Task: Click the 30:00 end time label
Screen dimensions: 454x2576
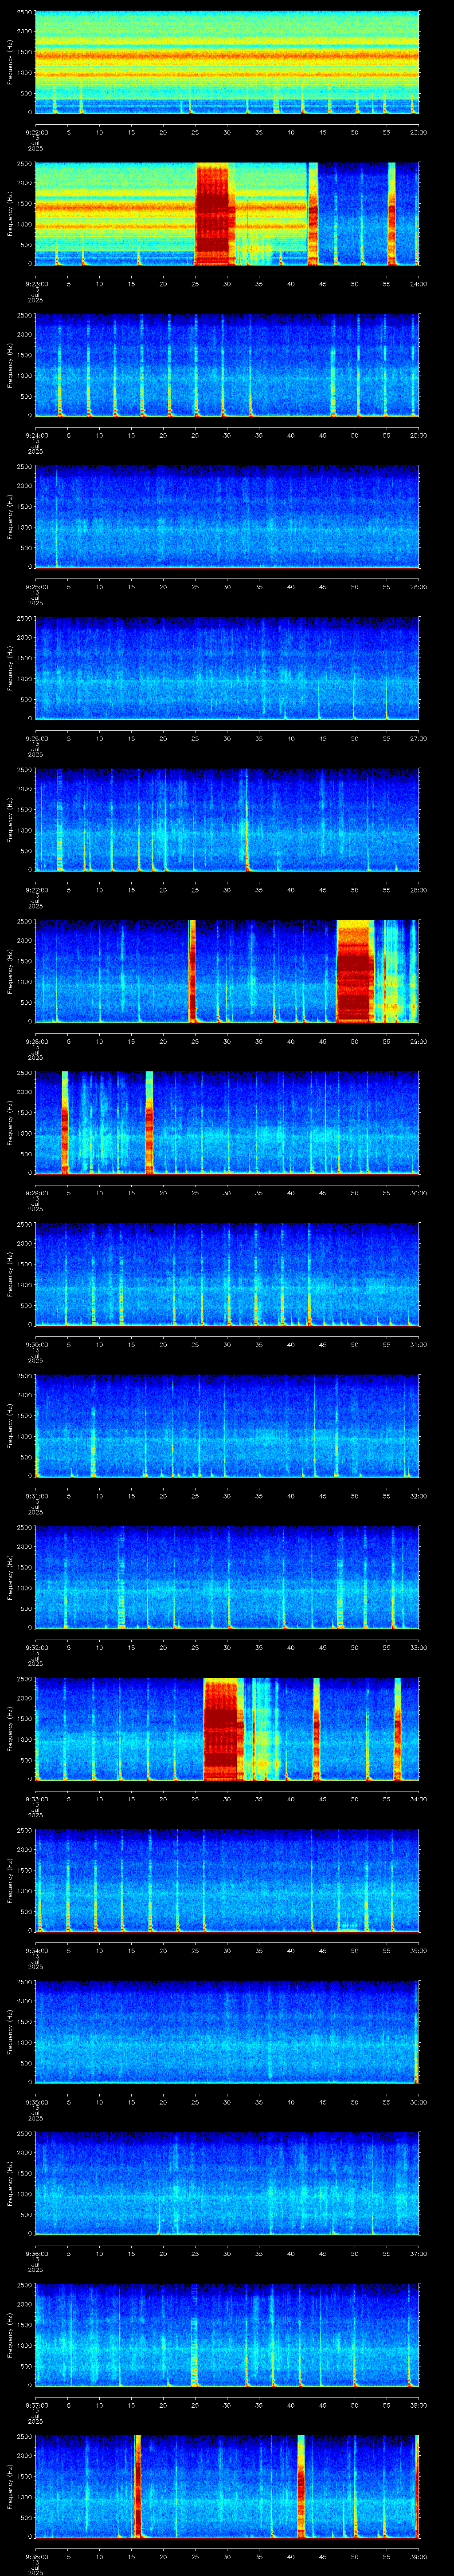Action: [x=418, y=1193]
